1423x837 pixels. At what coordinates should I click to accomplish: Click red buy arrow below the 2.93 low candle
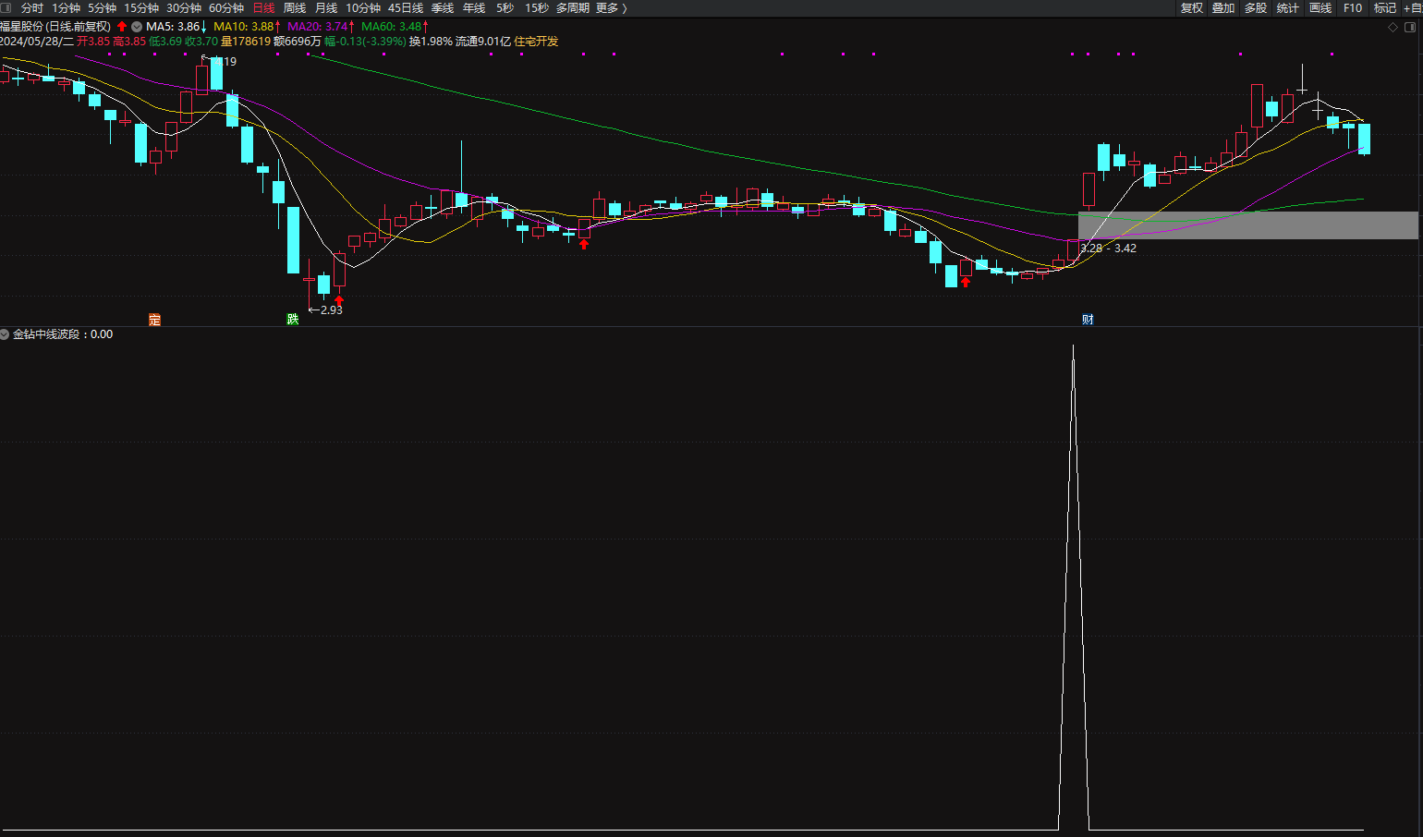pyautogui.click(x=339, y=299)
